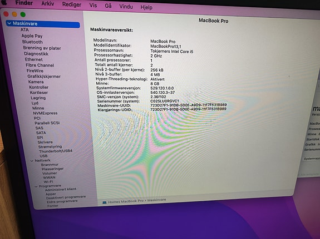Click the yellow minimize window button
Viewport: 320px width, 239px height.
[14, 14]
